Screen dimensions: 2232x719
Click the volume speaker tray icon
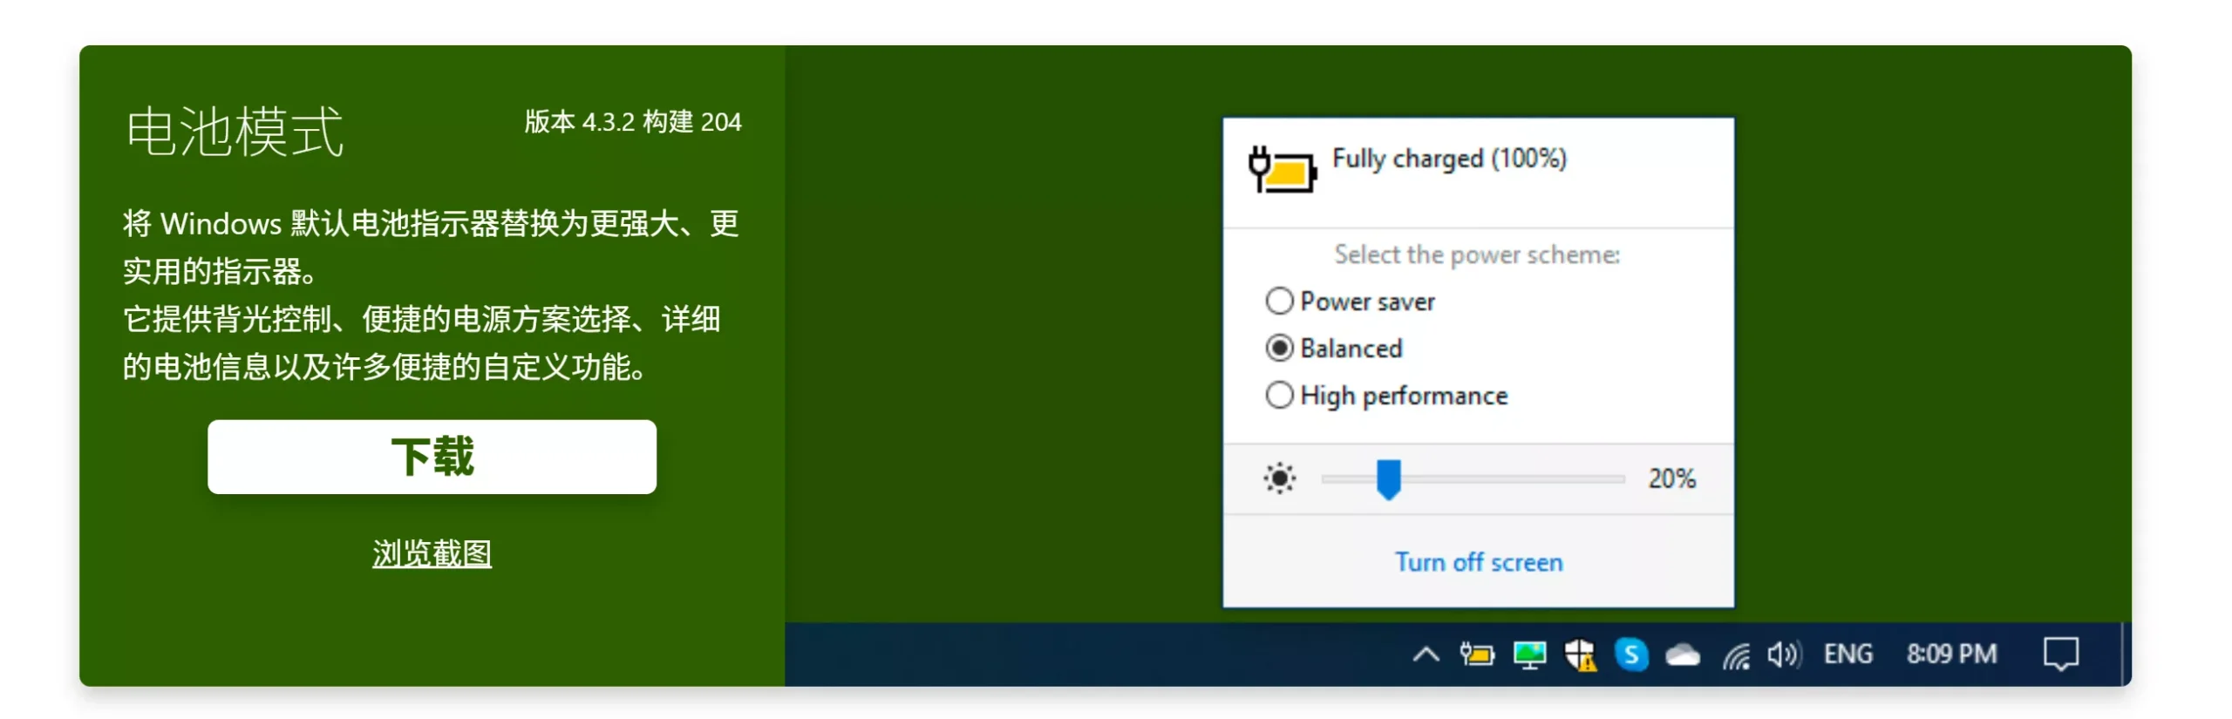[1783, 654]
